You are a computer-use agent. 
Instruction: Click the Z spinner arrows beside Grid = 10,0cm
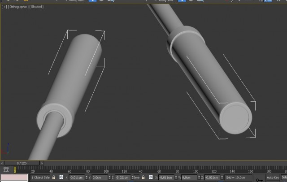click(x=222, y=178)
